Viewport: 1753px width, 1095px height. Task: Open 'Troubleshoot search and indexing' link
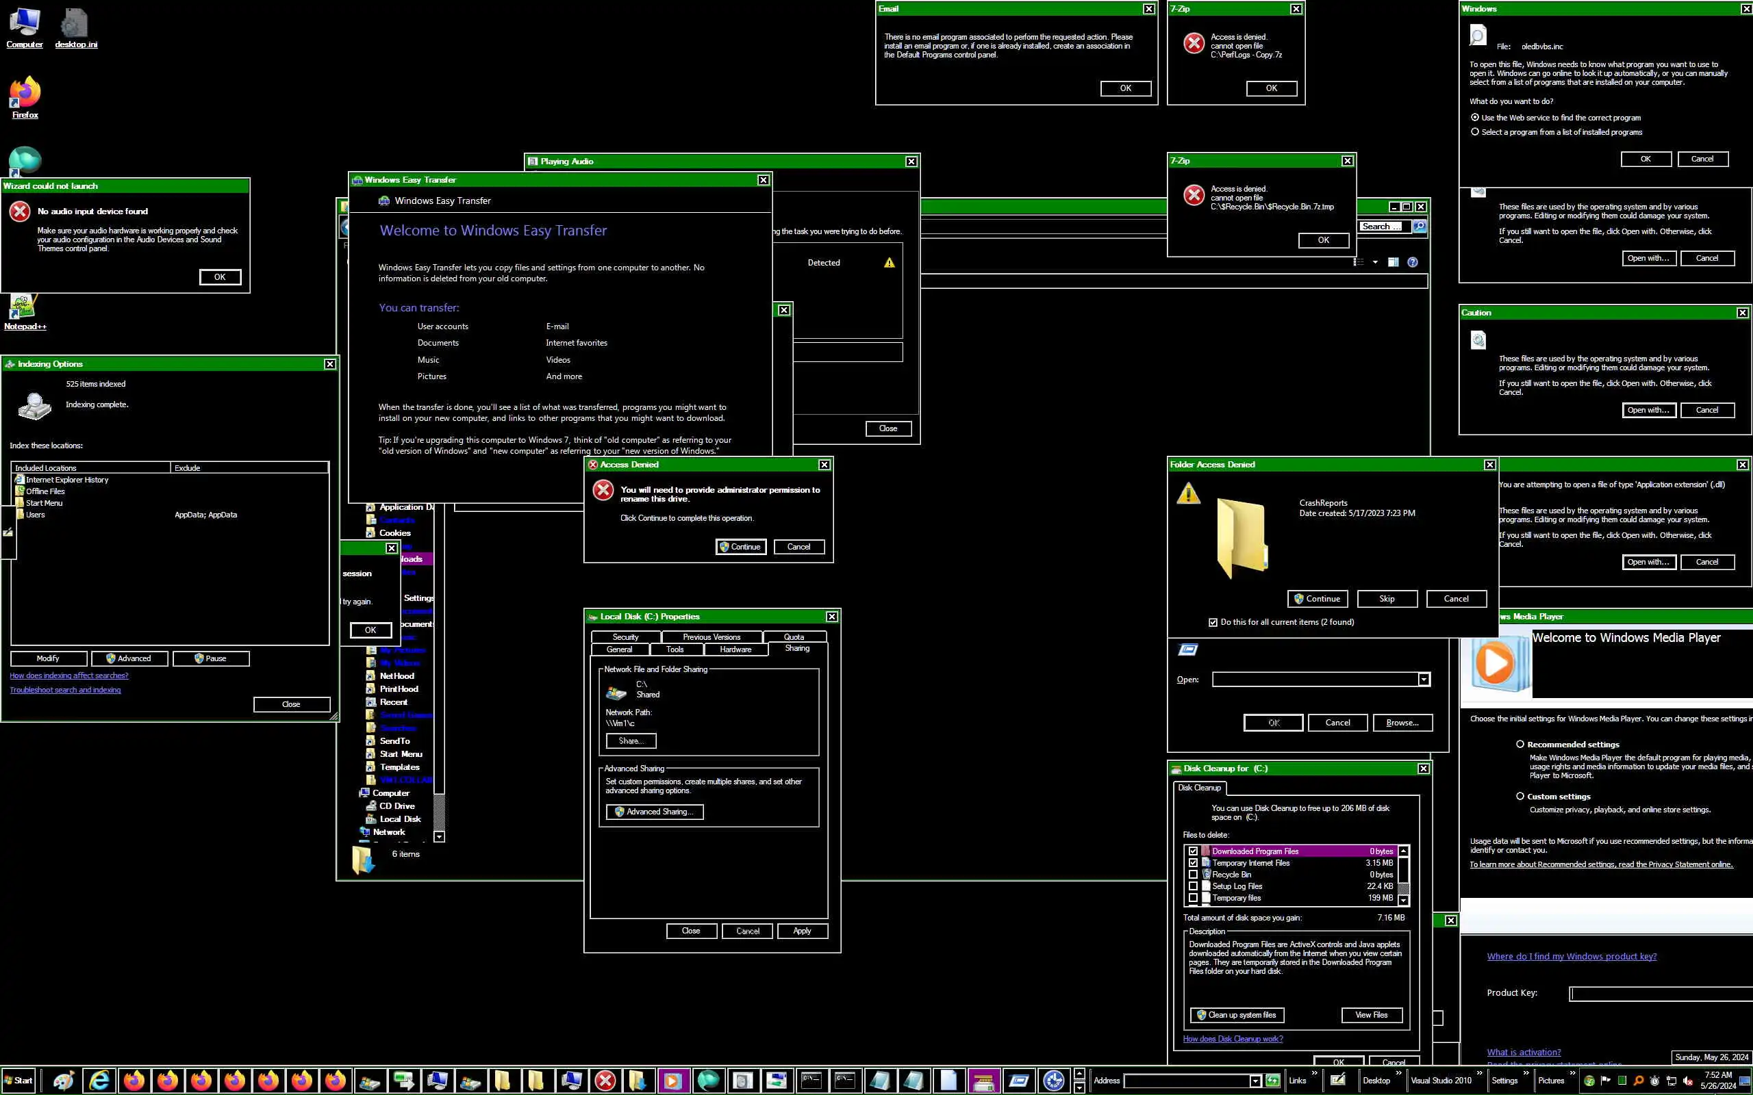[65, 689]
